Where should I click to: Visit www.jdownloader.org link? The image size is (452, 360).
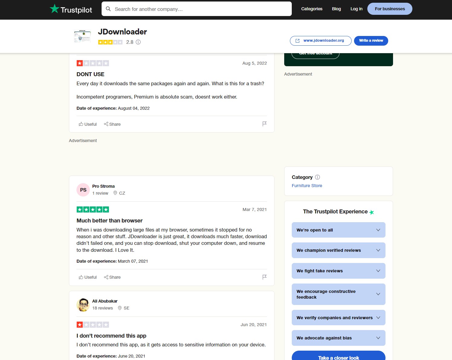pyautogui.click(x=320, y=41)
